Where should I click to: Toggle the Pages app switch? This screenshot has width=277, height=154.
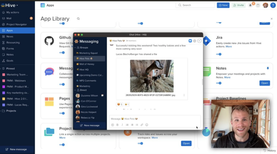[62, 113]
